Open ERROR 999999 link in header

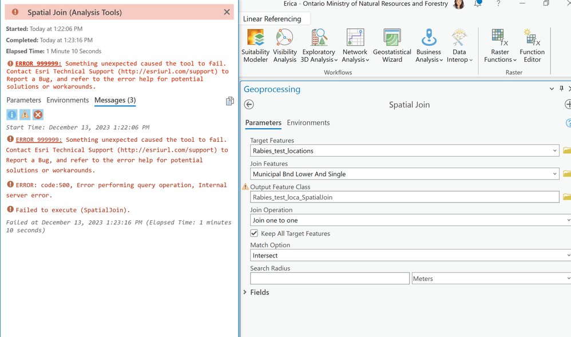[38, 64]
